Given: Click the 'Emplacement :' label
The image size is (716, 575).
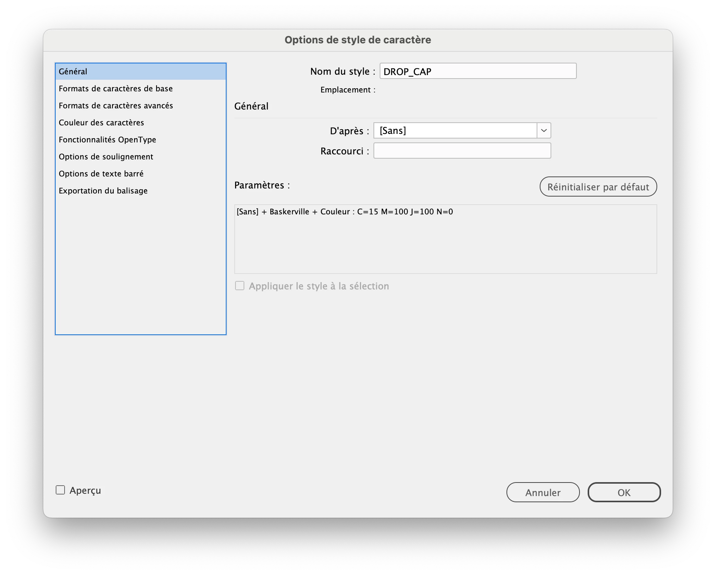Looking at the screenshot, I should (348, 90).
